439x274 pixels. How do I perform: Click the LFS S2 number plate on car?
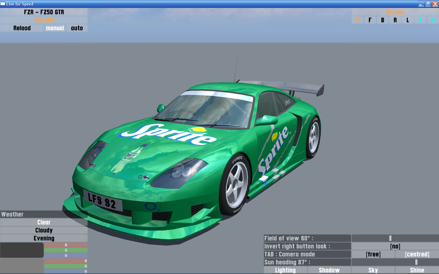click(x=102, y=200)
